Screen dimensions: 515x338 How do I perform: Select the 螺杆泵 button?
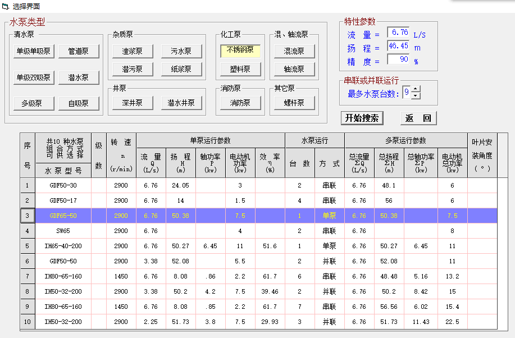point(294,103)
